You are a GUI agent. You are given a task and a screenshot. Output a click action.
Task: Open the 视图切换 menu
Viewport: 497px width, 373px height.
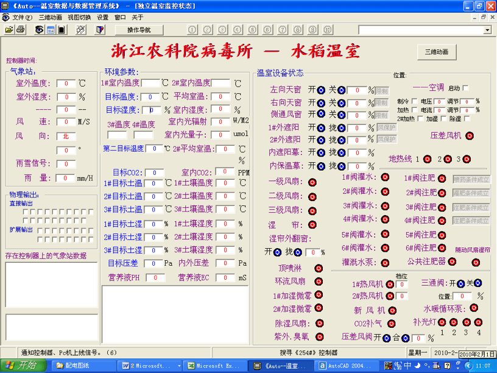[79, 17]
